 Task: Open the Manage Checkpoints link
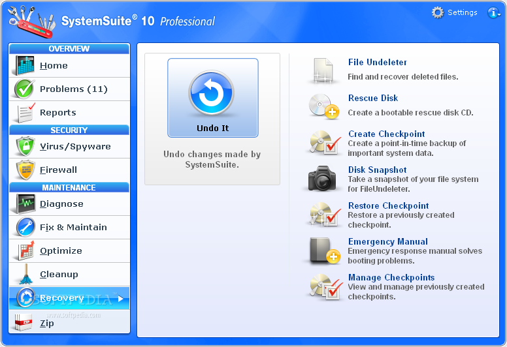click(391, 277)
